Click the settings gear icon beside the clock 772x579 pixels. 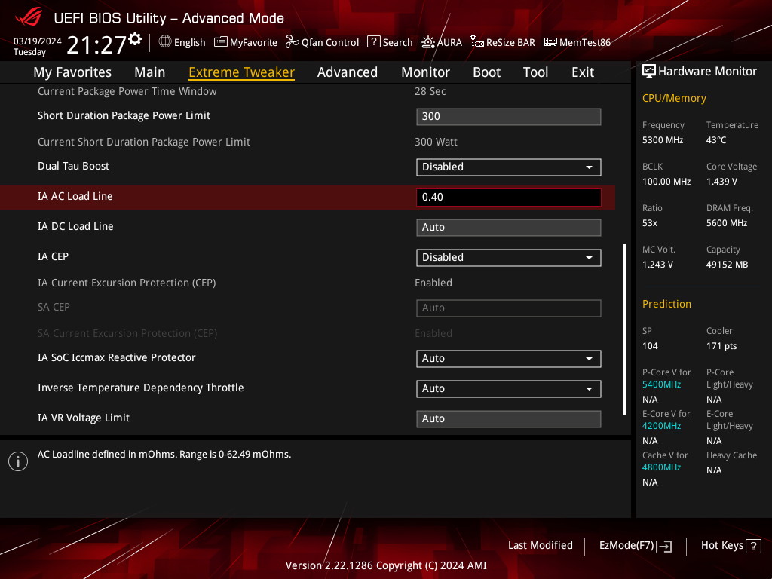(x=135, y=39)
